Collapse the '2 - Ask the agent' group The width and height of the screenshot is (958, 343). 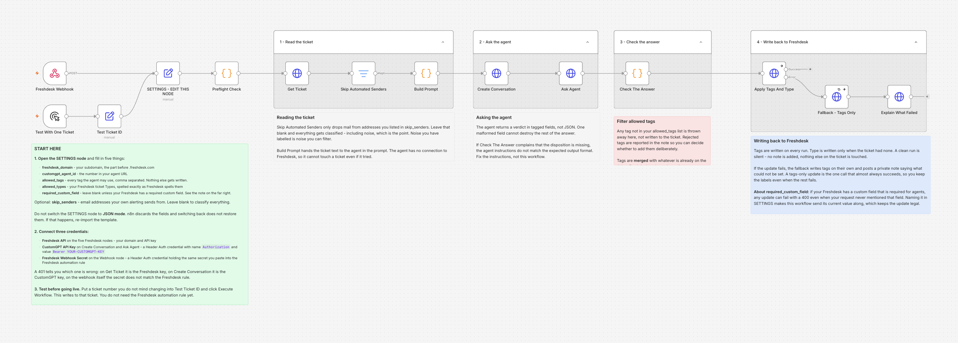click(x=588, y=42)
